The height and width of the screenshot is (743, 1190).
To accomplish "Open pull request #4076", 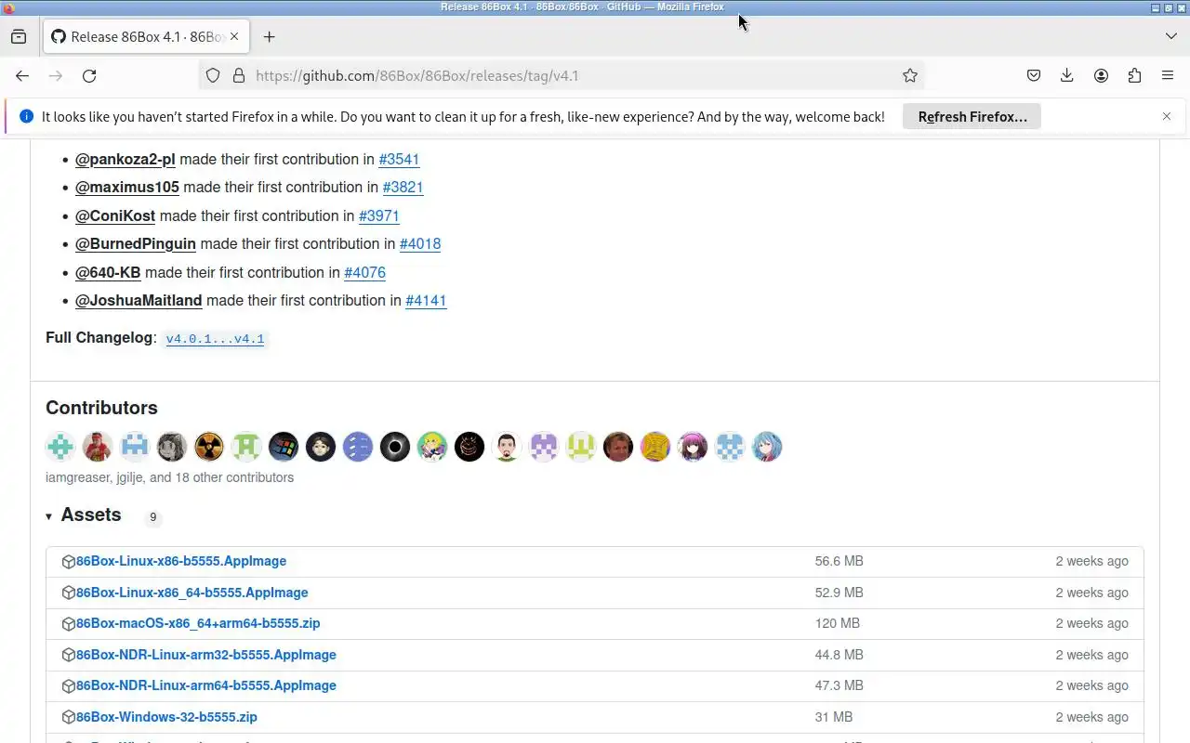I will pos(364,273).
